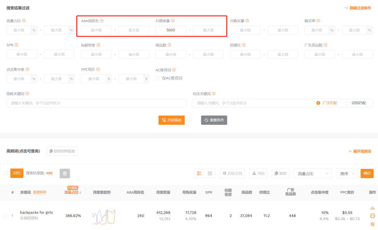Select 广泛匹配 radio button

[x=318, y=103]
